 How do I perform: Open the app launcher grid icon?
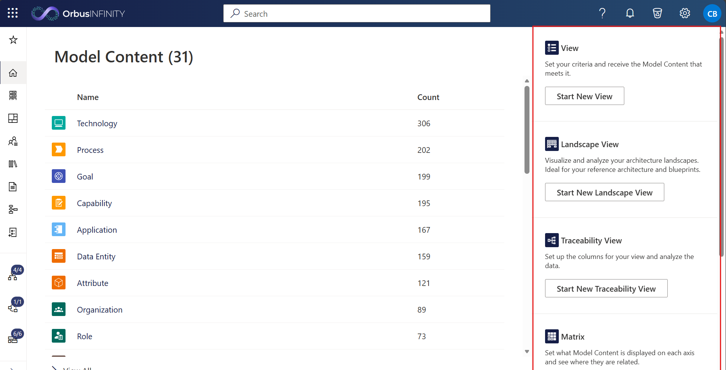(13, 13)
